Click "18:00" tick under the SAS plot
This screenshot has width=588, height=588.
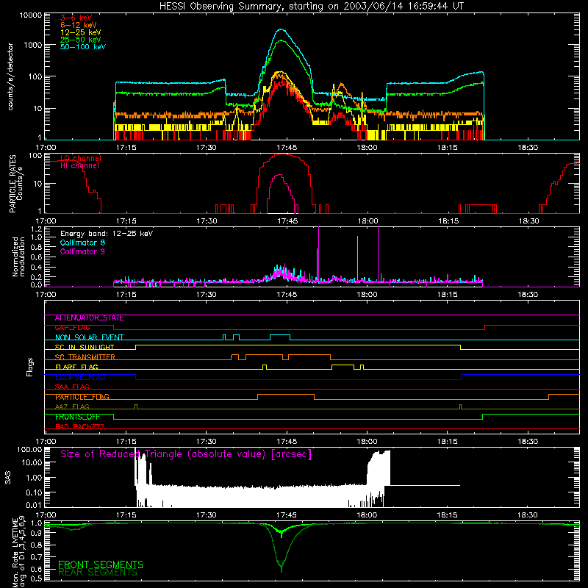367,515
